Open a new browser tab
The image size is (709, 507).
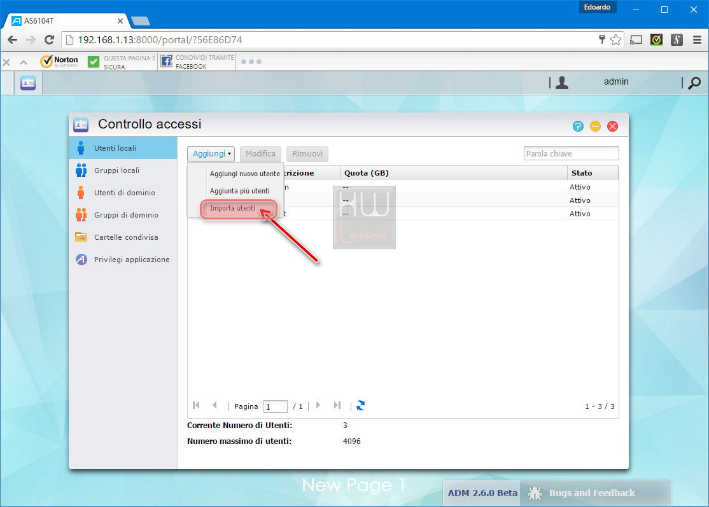(x=141, y=21)
